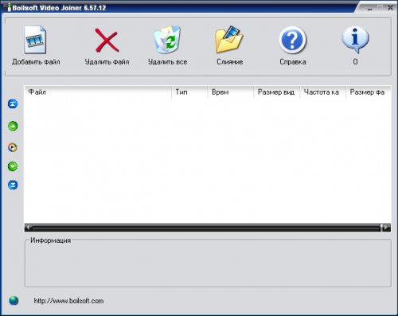Click the globe icon near the website link

coord(14,300)
